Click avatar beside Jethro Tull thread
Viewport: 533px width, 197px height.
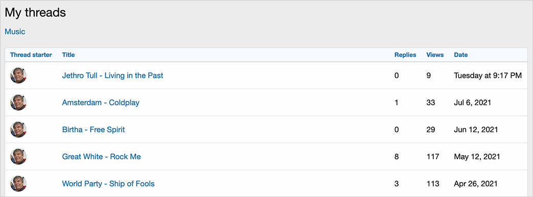tap(18, 76)
